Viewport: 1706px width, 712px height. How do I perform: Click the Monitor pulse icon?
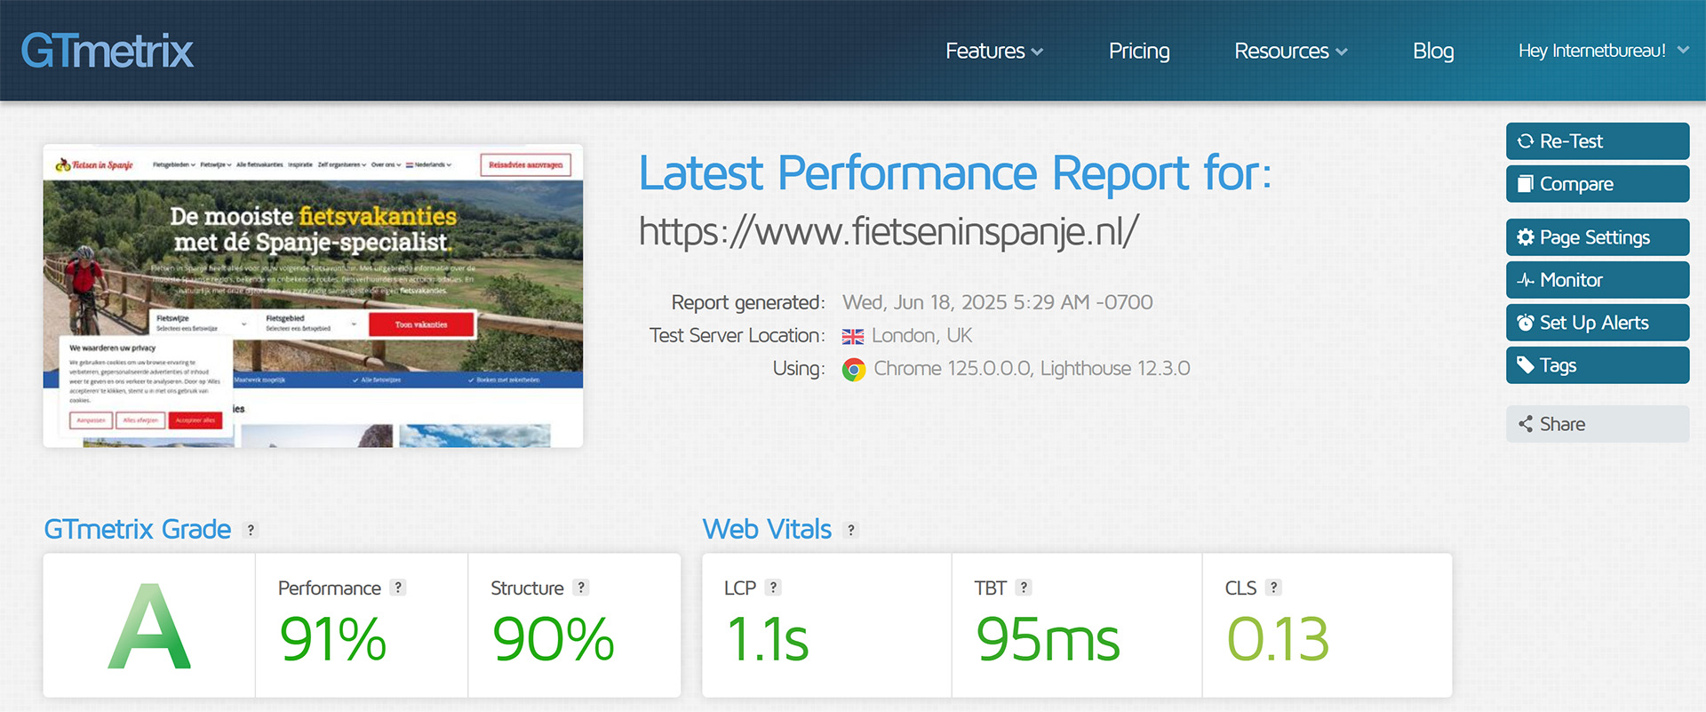[x=1526, y=280]
